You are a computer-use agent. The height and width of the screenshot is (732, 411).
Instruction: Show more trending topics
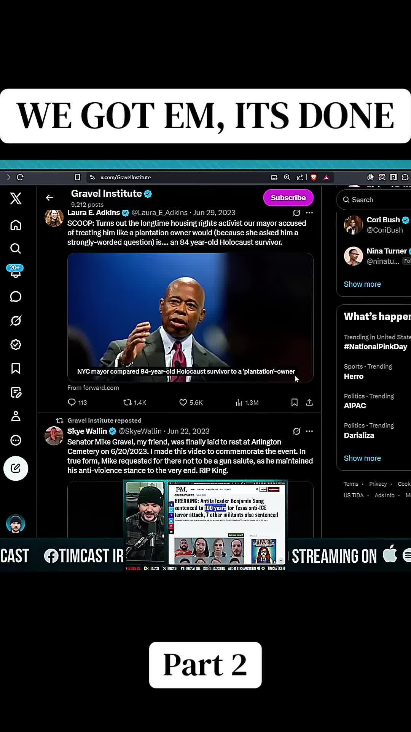[362, 458]
